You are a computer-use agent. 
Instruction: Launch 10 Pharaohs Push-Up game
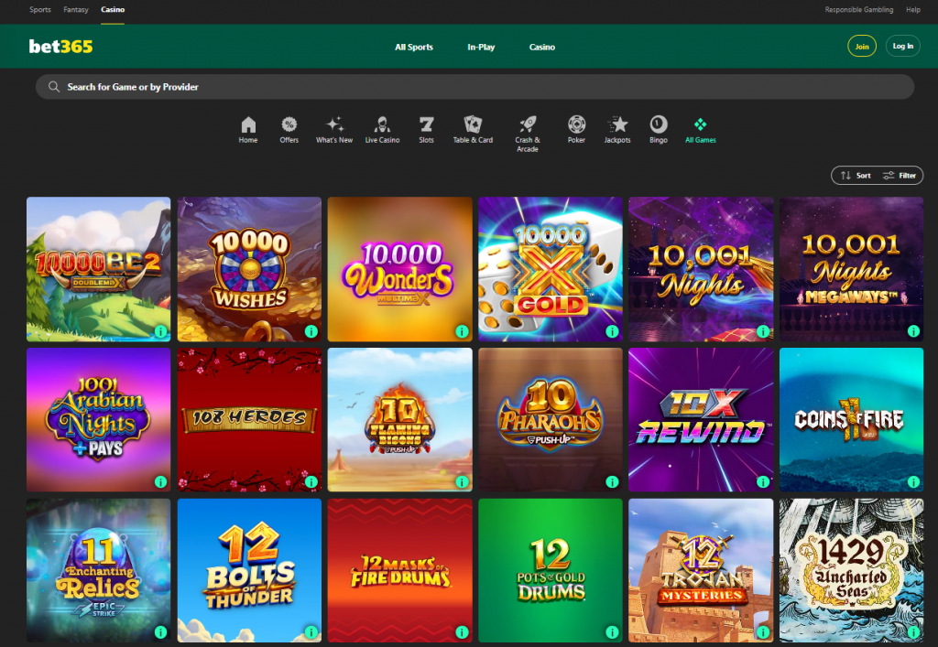point(551,419)
